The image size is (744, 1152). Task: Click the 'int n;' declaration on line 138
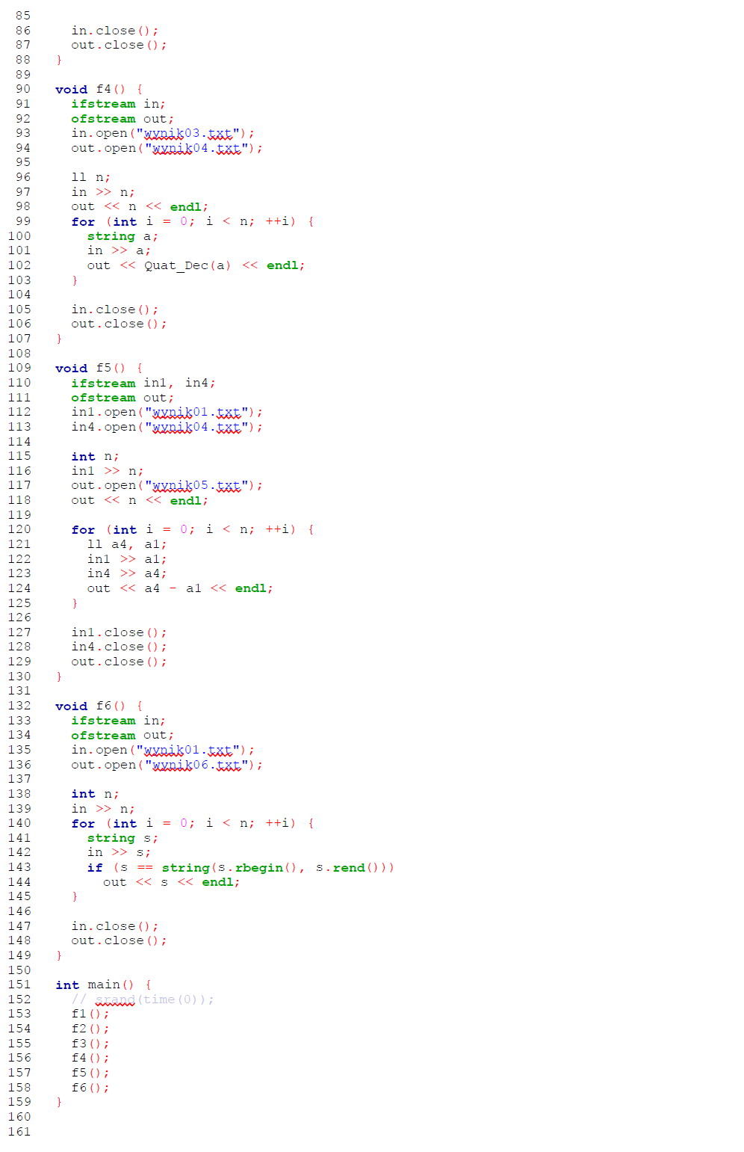coord(95,794)
